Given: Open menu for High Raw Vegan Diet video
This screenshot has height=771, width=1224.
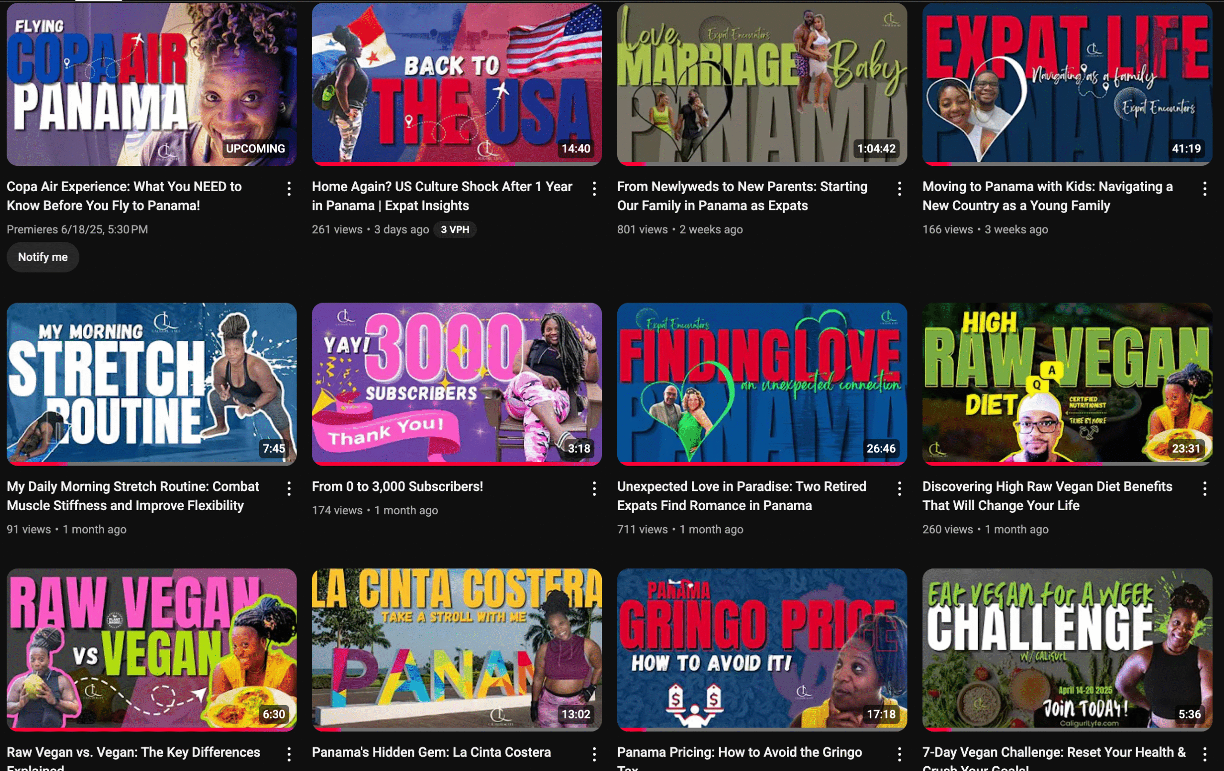Looking at the screenshot, I should tap(1204, 489).
